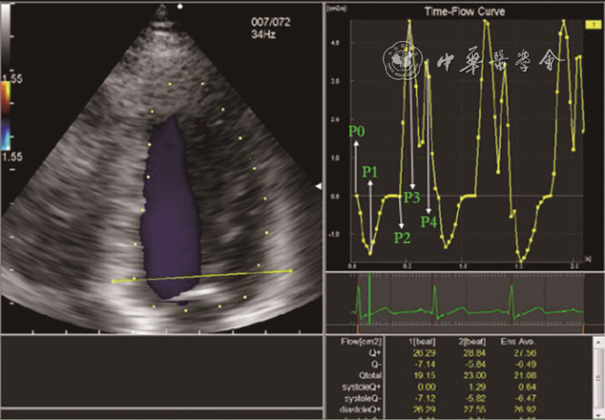Select the P1 point label
605x420 pixels.
(x=370, y=171)
